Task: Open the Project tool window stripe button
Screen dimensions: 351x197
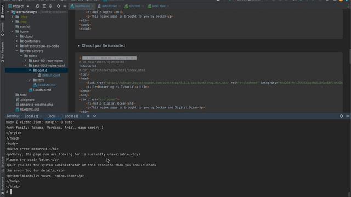Action: (2, 11)
